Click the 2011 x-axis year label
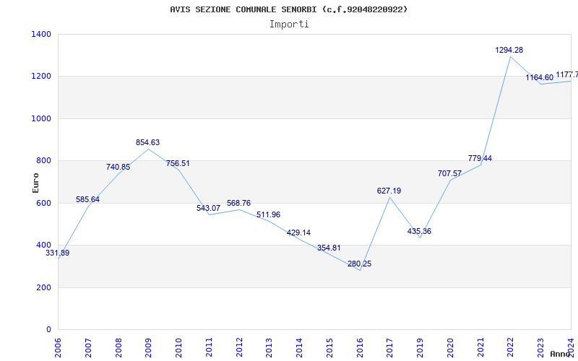This screenshot has width=578, height=361. 209,348
